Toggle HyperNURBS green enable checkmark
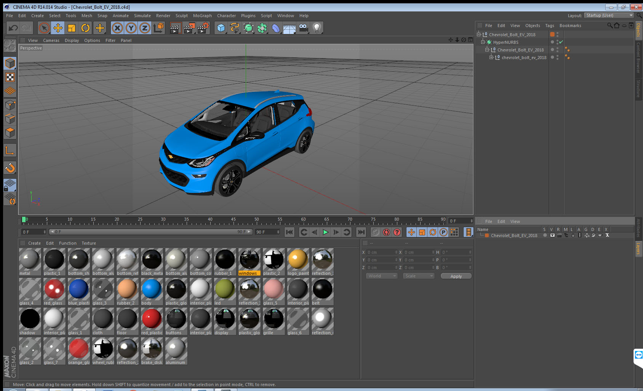The image size is (643, 391). tap(561, 42)
